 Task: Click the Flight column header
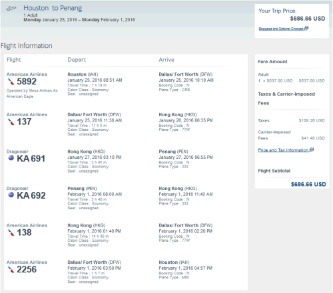coord(14,60)
